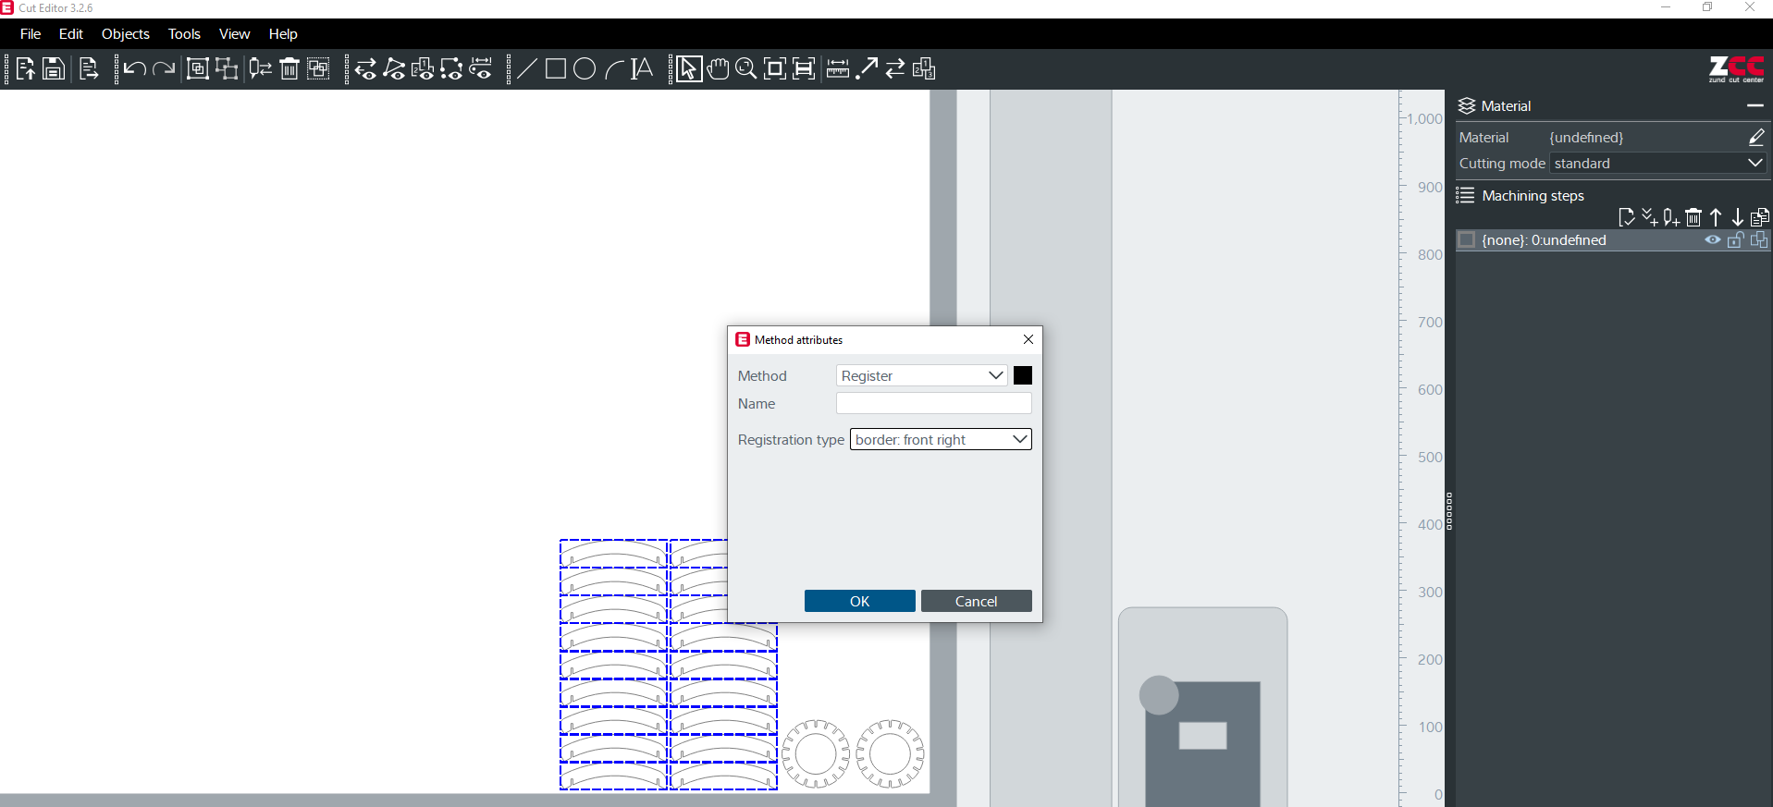The height and width of the screenshot is (807, 1773).
Task: Open the Help menu
Action: (283, 34)
